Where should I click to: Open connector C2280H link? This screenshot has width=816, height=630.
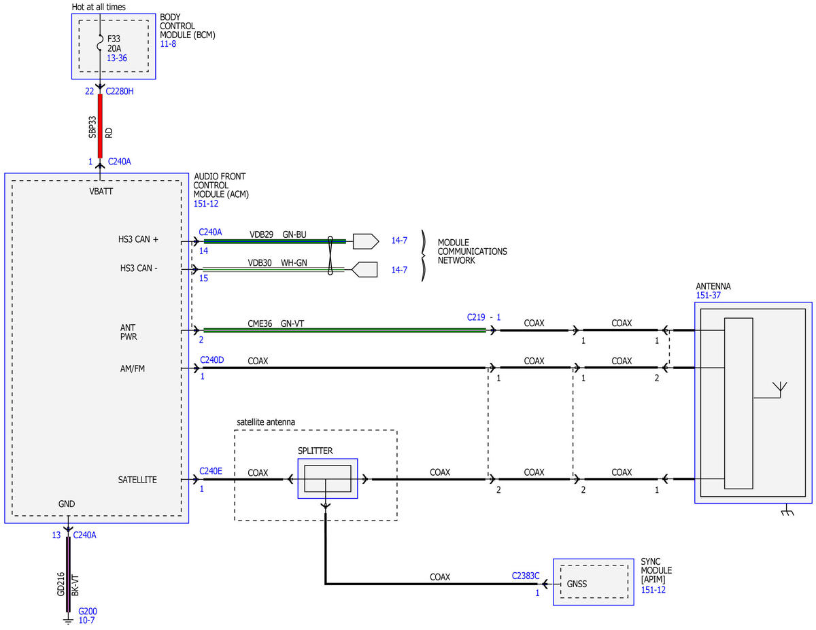click(x=120, y=90)
